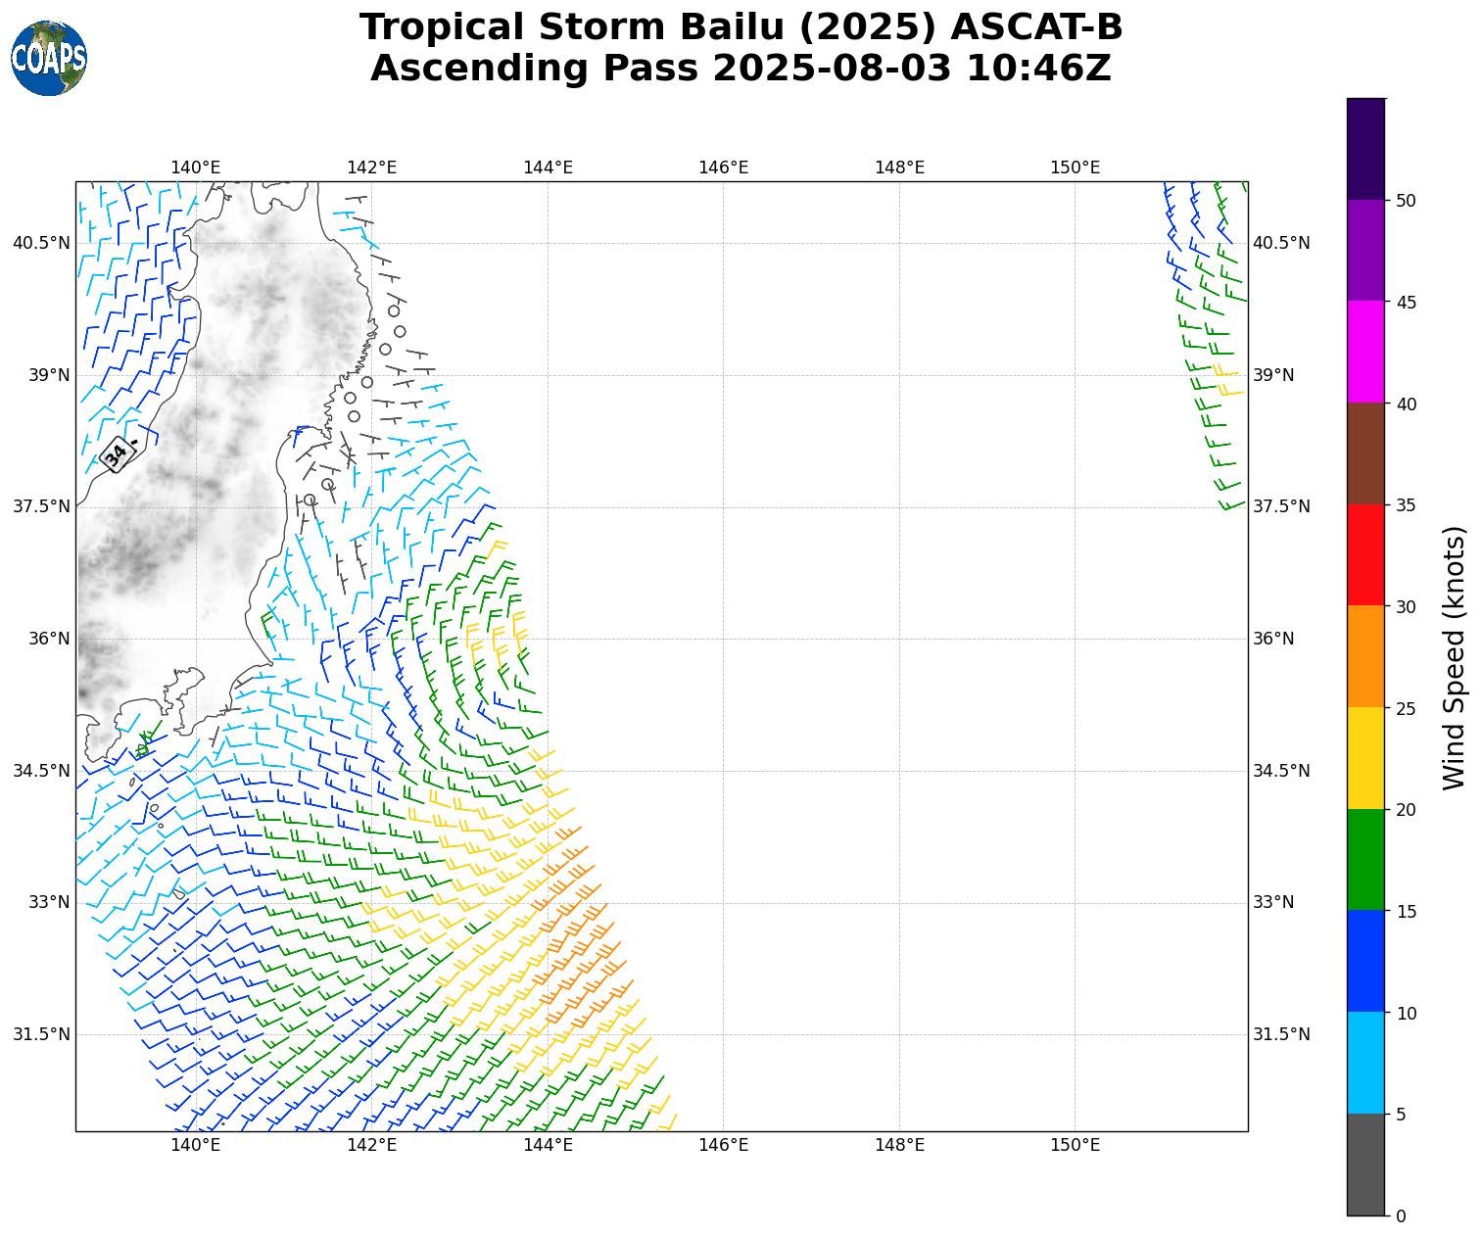Image resolution: width=1482 pixels, height=1238 pixels.
Task: Click the green 15–20 knot colorbar band
Action: coord(1365,859)
